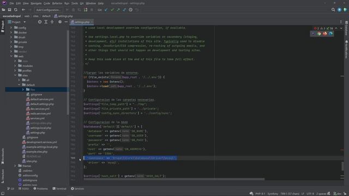Open the Window menu
Viewport: 349px width, 196px height.
tap(91, 3)
